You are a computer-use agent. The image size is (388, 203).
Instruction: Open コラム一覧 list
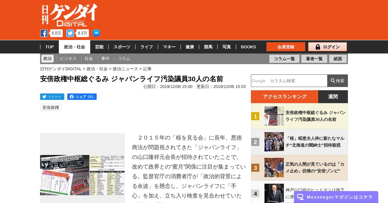284,59
